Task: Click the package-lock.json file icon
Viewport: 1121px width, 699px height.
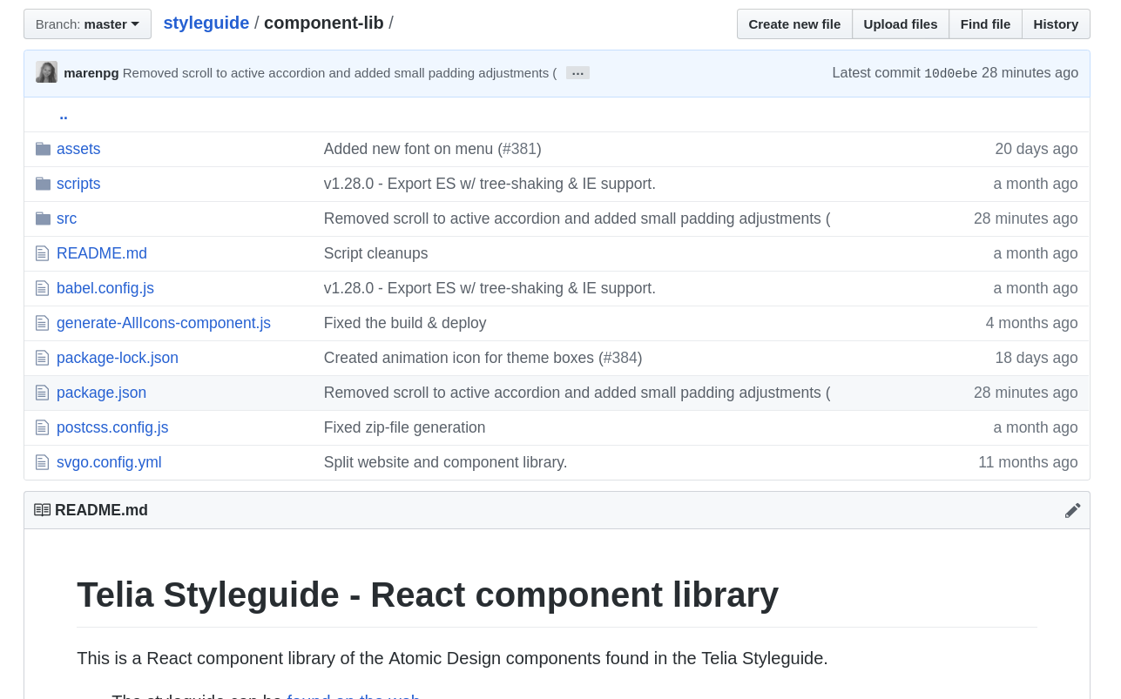Action: pos(42,358)
